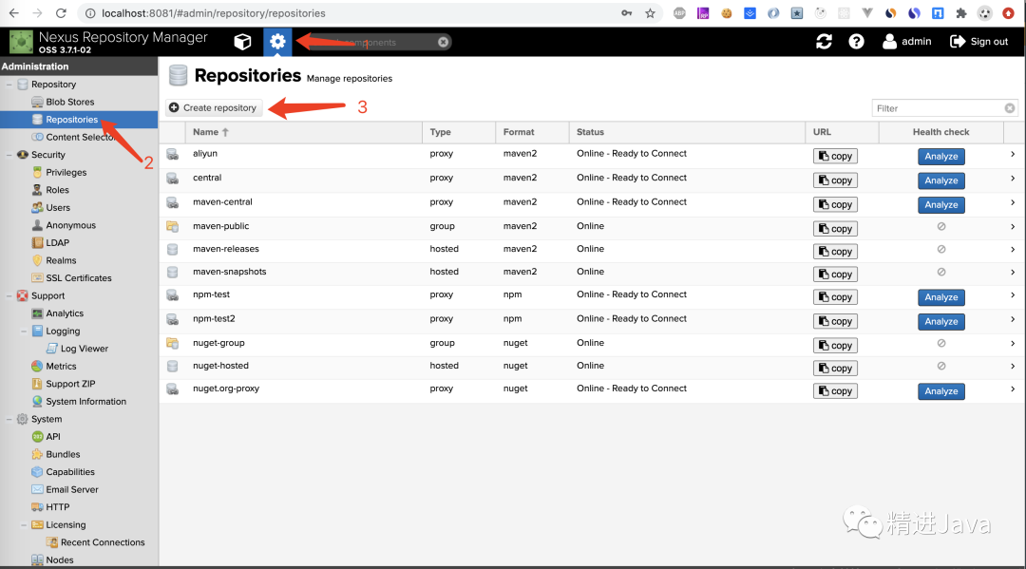1026x569 pixels.
Task: Open maven-snapshots row chevron arrow
Action: point(1013,272)
